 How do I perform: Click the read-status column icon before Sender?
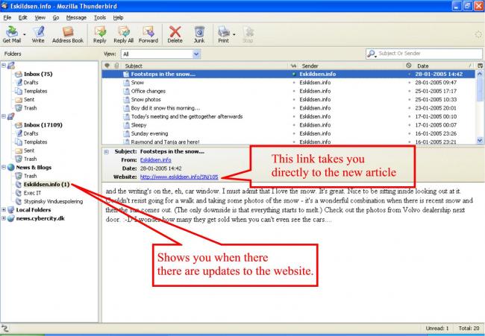pos(293,66)
